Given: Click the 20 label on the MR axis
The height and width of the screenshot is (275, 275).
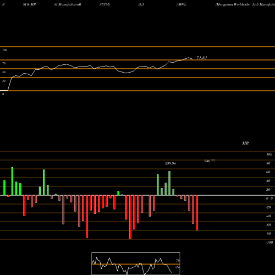Looking at the screenshot, I should point(268,190).
